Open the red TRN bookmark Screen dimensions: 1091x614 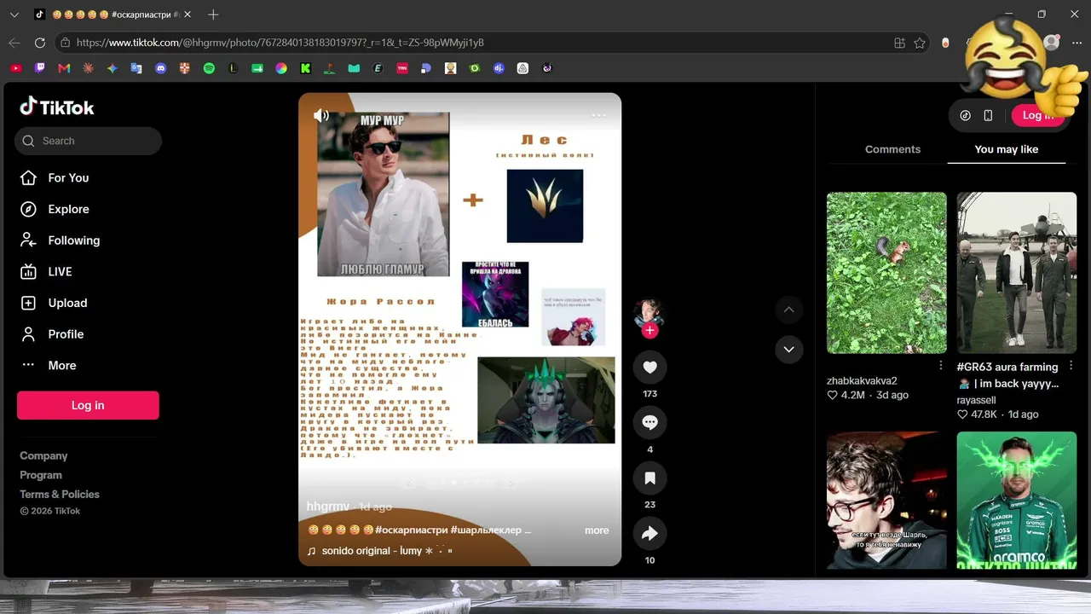(x=402, y=68)
